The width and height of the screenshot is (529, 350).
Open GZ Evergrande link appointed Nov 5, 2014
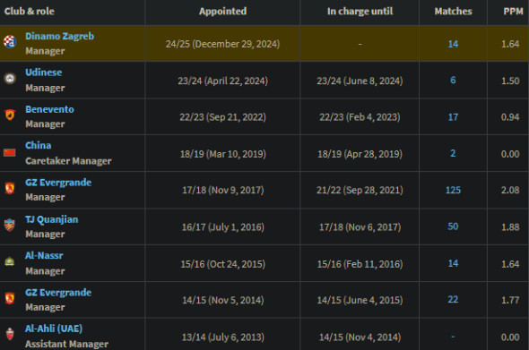pyautogui.click(x=58, y=293)
